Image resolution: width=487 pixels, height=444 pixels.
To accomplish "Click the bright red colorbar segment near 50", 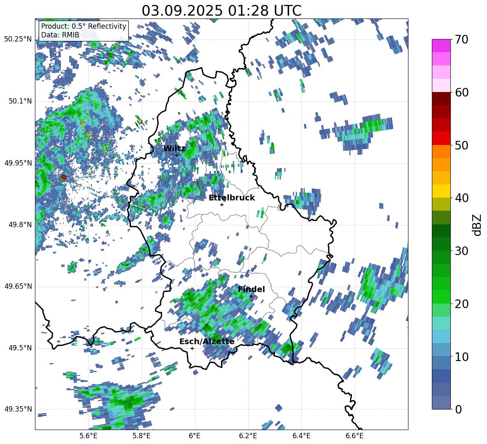I will [441, 138].
